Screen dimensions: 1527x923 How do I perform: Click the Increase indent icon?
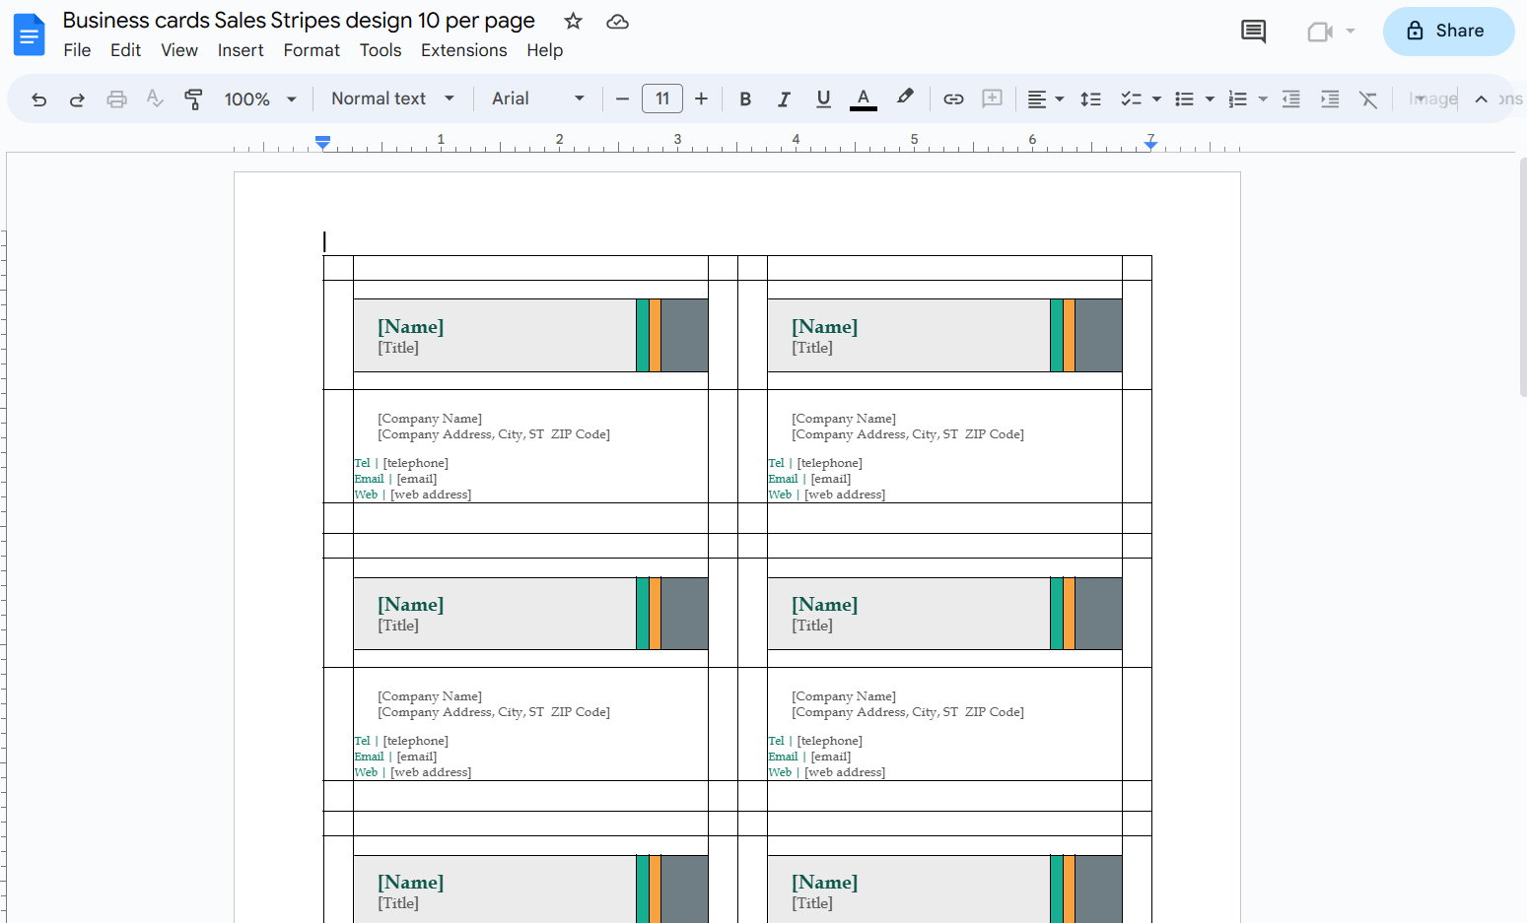point(1330,99)
